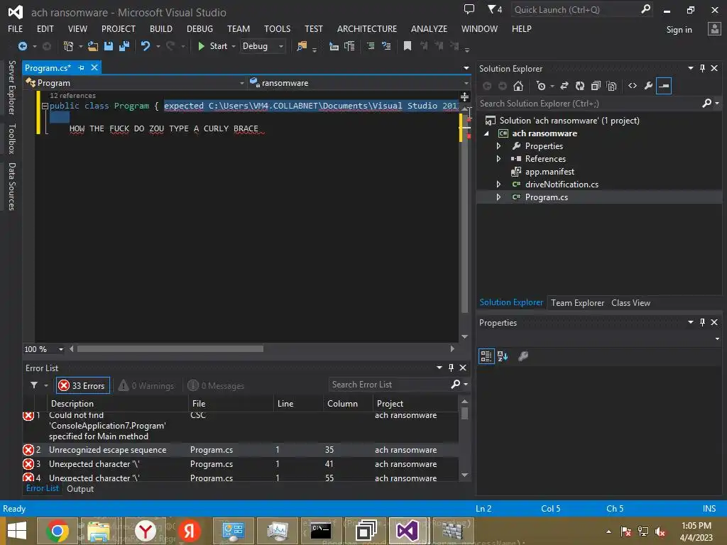Click the Uncomment selected lines icon
This screenshot has width=727, height=545.
386,46
